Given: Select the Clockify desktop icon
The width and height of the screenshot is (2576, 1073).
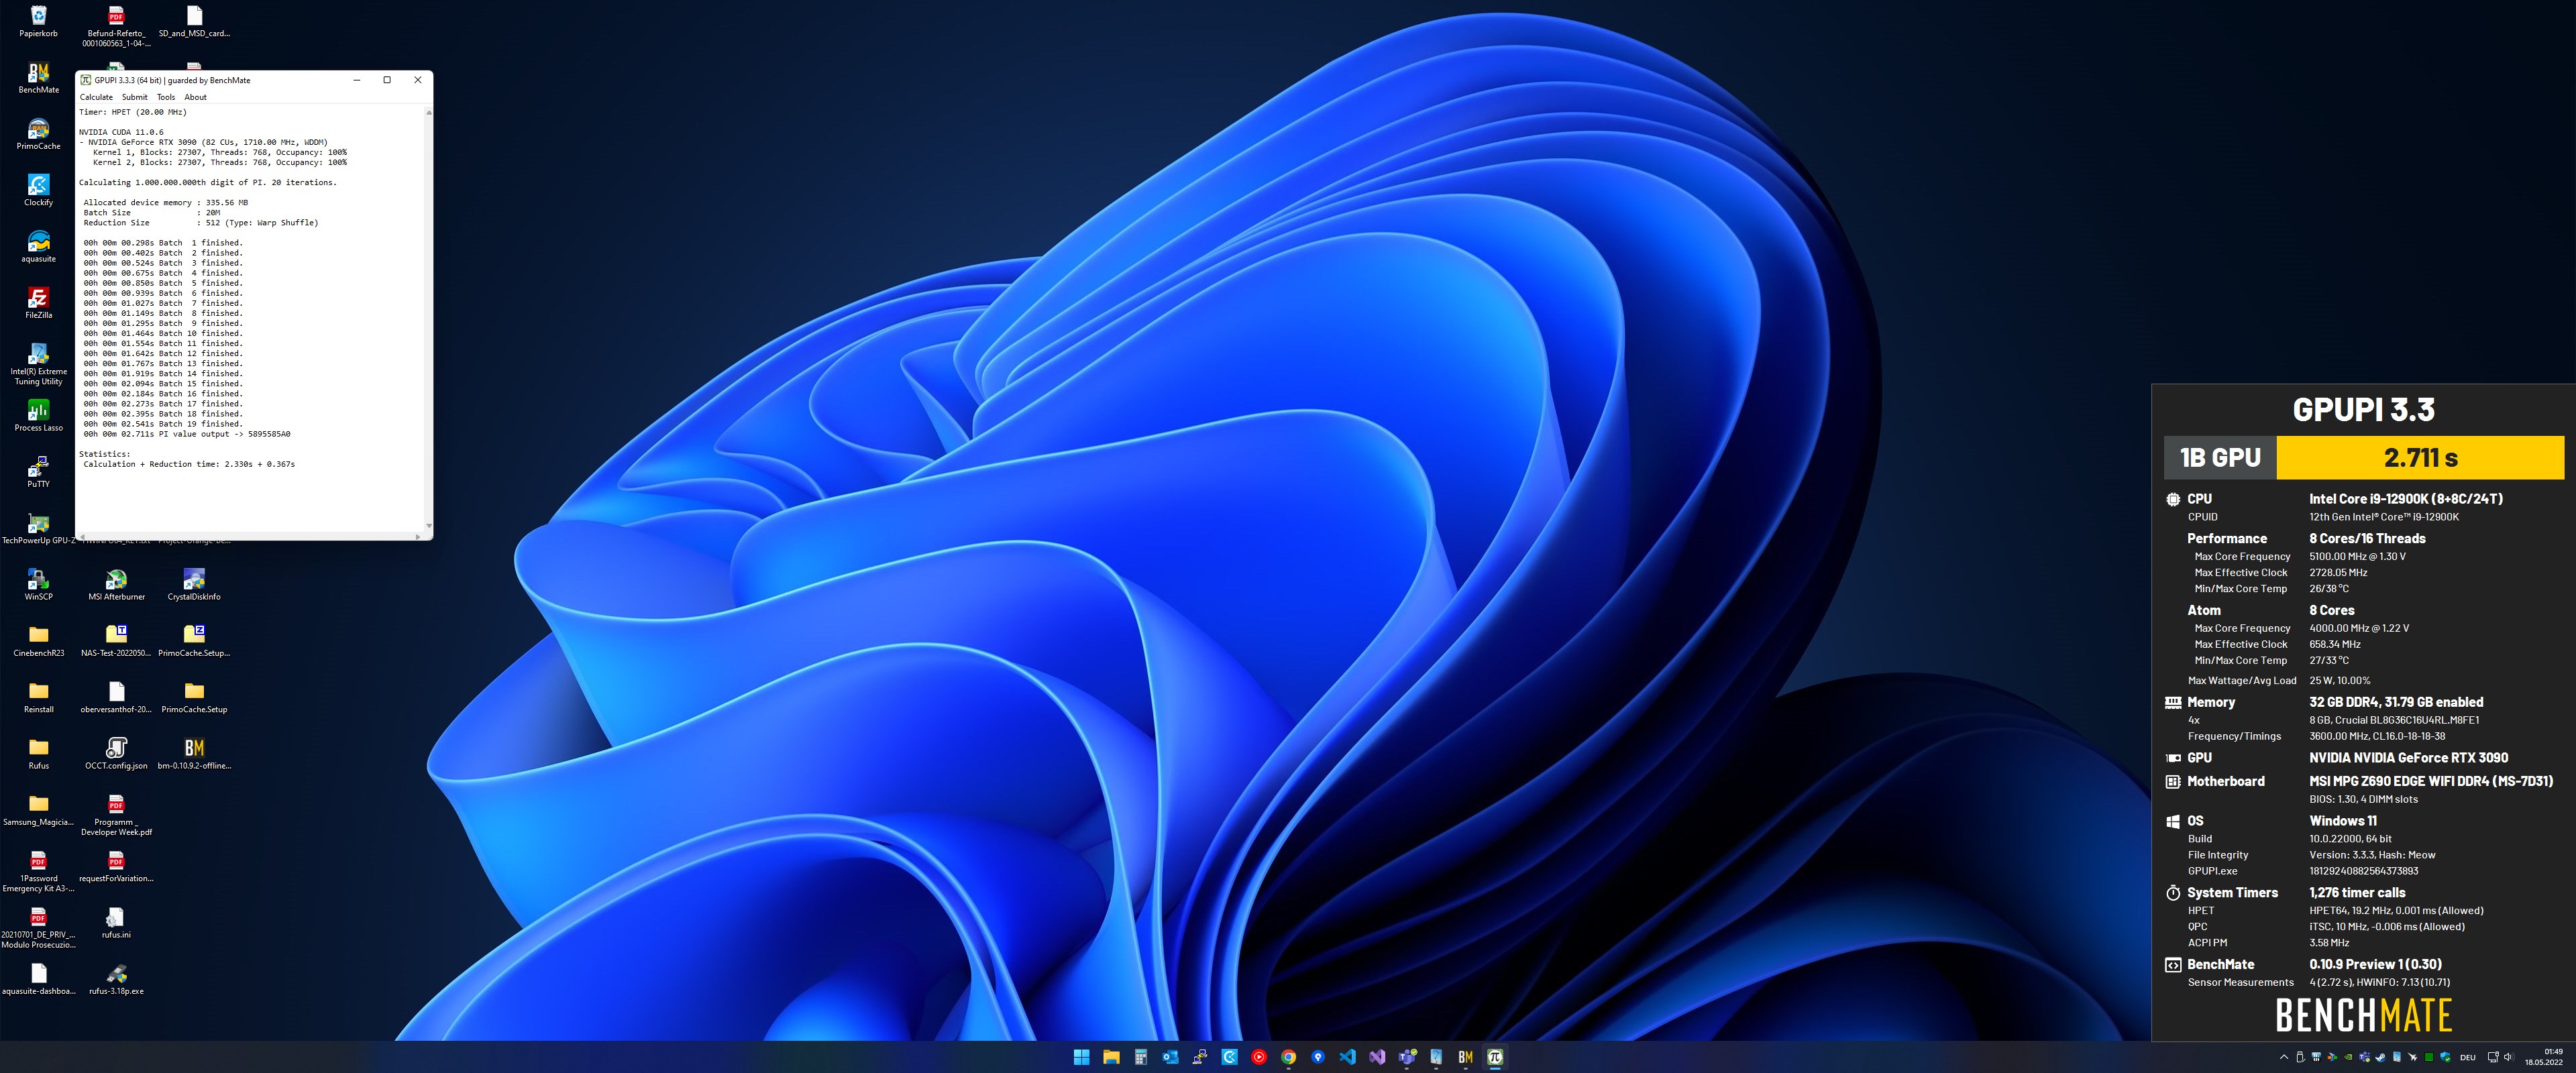Looking at the screenshot, I should (x=38, y=190).
